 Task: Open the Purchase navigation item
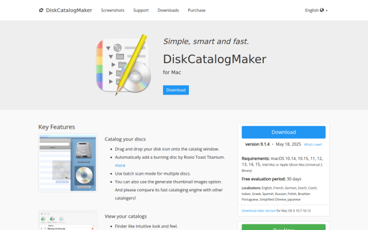[197, 10]
